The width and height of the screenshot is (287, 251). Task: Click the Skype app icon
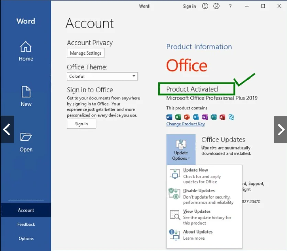click(x=231, y=117)
